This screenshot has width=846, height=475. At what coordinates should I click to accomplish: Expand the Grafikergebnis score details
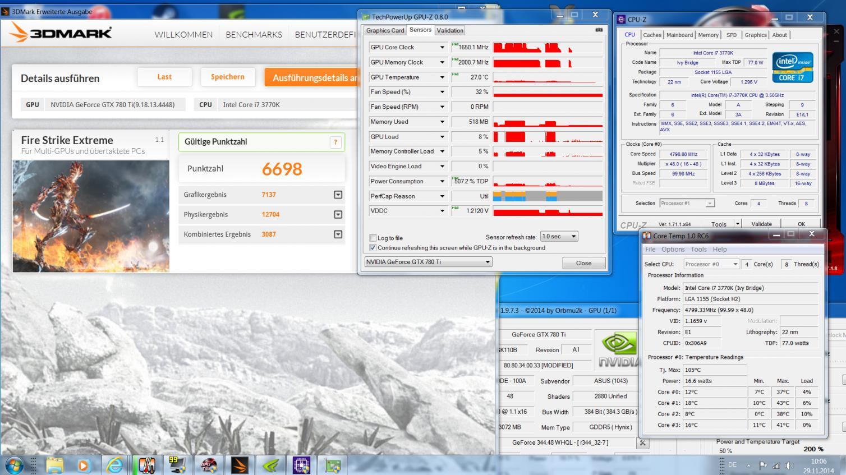[x=338, y=195]
